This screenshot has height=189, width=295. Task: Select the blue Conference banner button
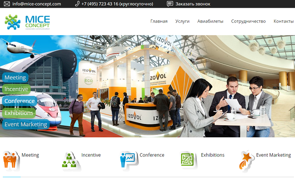20,101
